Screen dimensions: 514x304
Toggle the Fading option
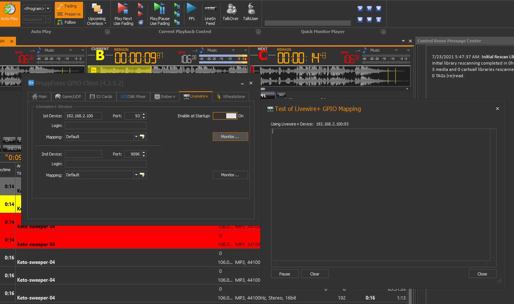(x=69, y=6)
